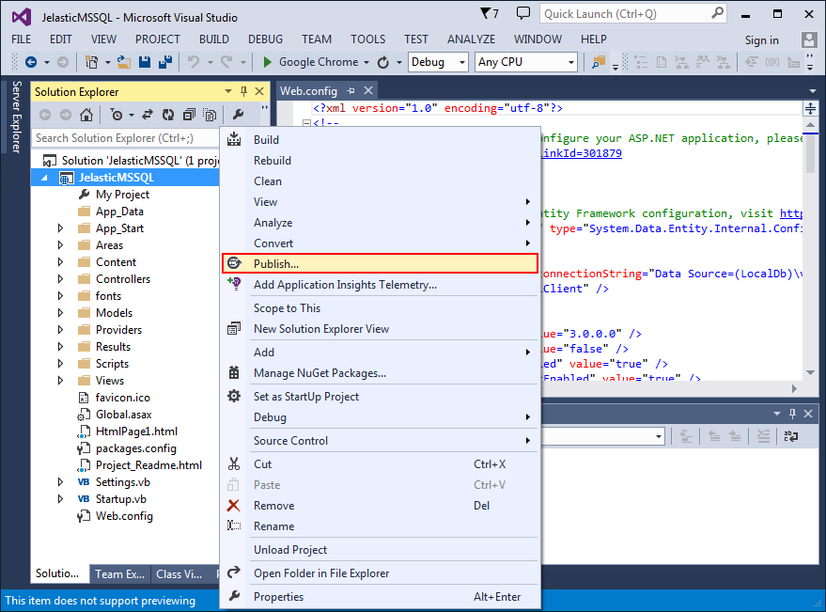This screenshot has width=826, height=612.
Task: Open the Debug configuration dropdown
Action: click(x=438, y=62)
